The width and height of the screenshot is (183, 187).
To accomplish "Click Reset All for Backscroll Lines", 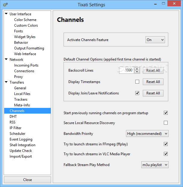I will [153, 70].
